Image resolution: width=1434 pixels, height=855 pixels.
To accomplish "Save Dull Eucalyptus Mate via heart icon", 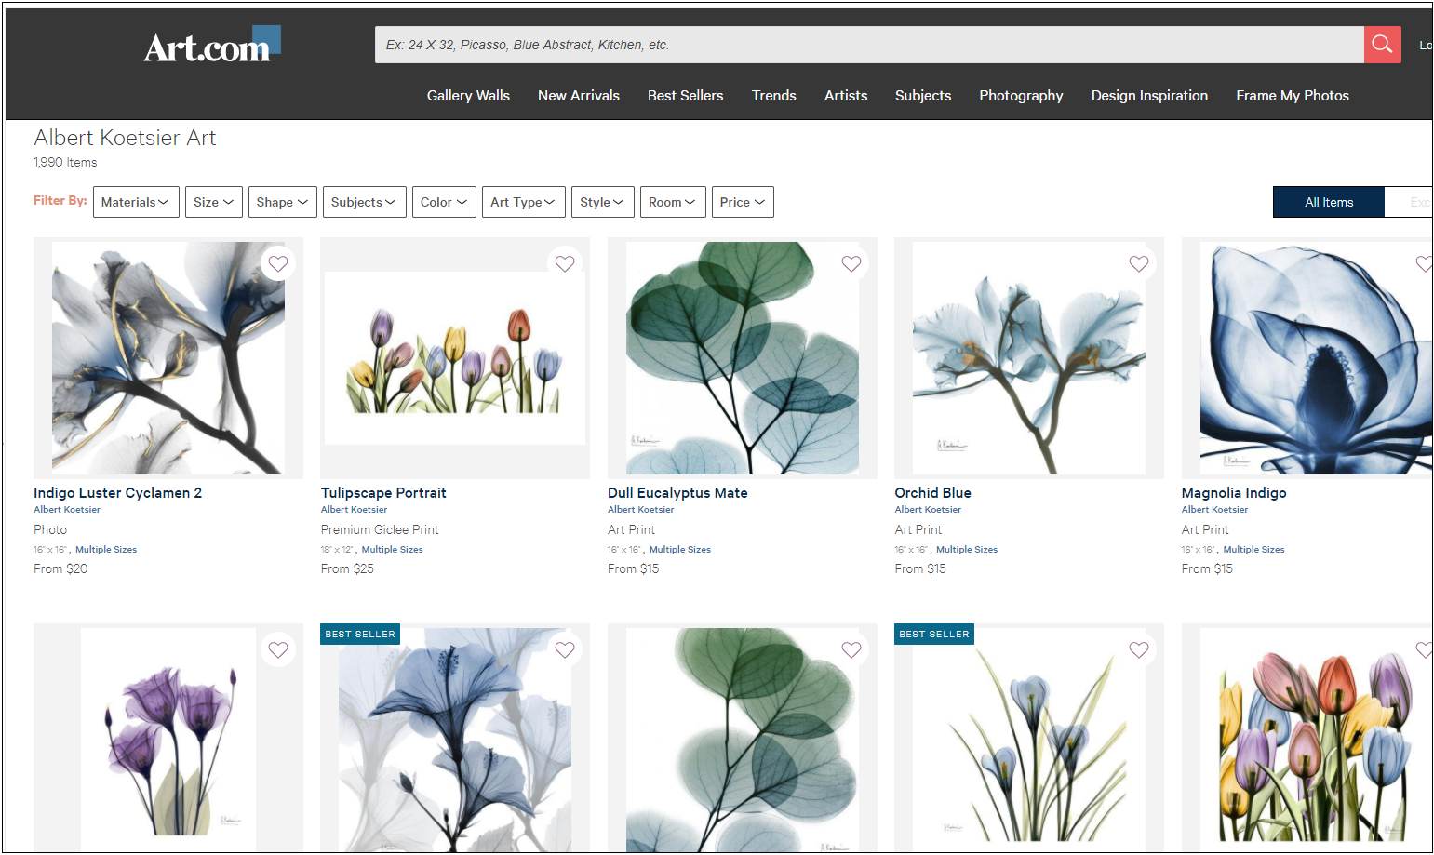I will (851, 264).
